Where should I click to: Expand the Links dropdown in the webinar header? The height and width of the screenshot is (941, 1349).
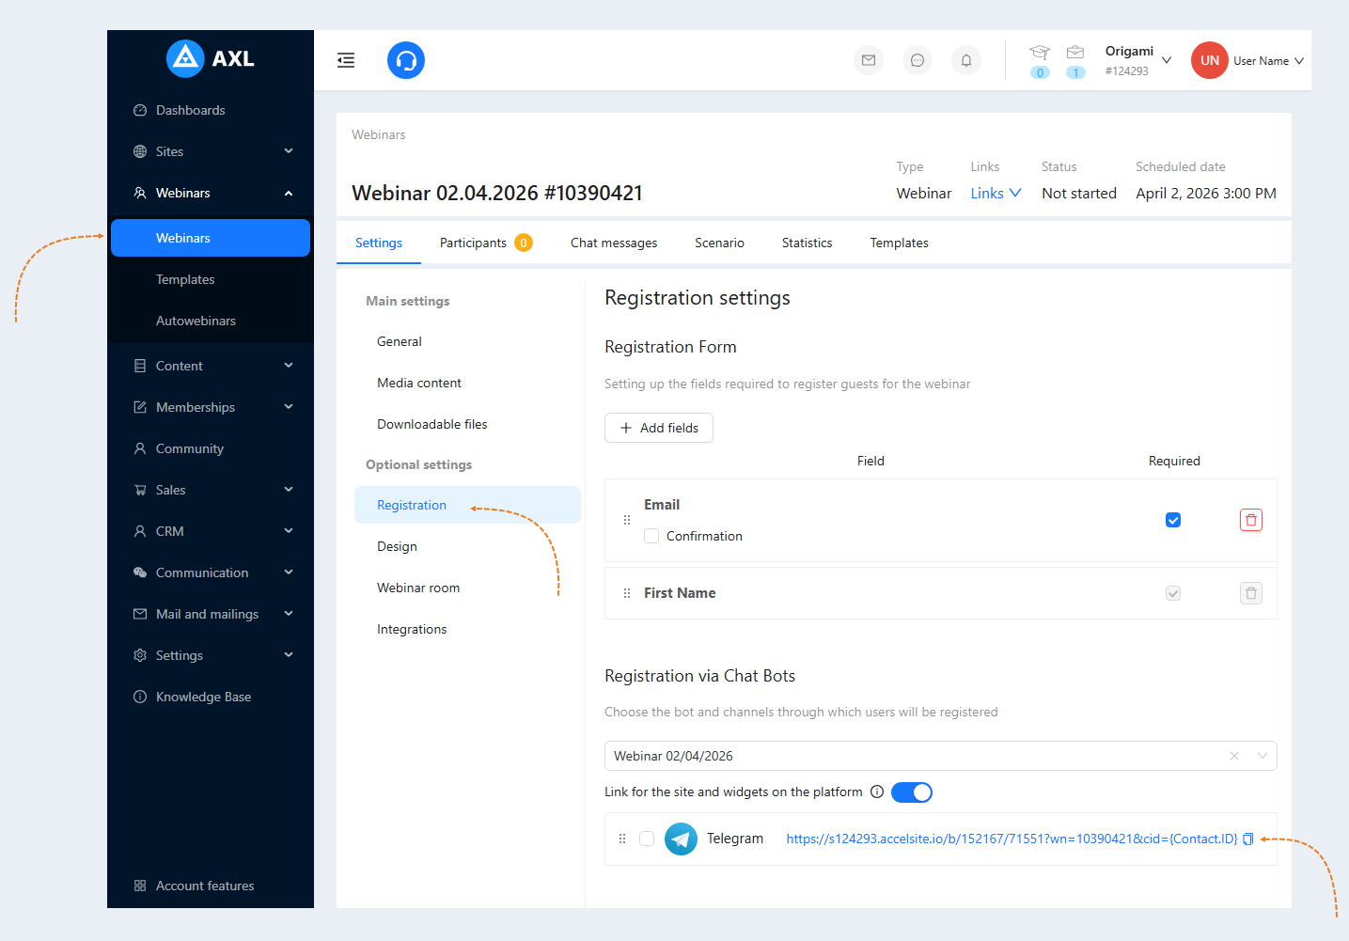coord(996,193)
